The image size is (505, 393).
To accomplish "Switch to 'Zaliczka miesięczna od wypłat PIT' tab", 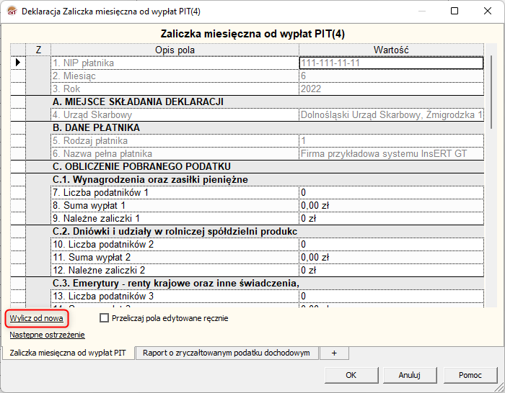I will coord(68,353).
